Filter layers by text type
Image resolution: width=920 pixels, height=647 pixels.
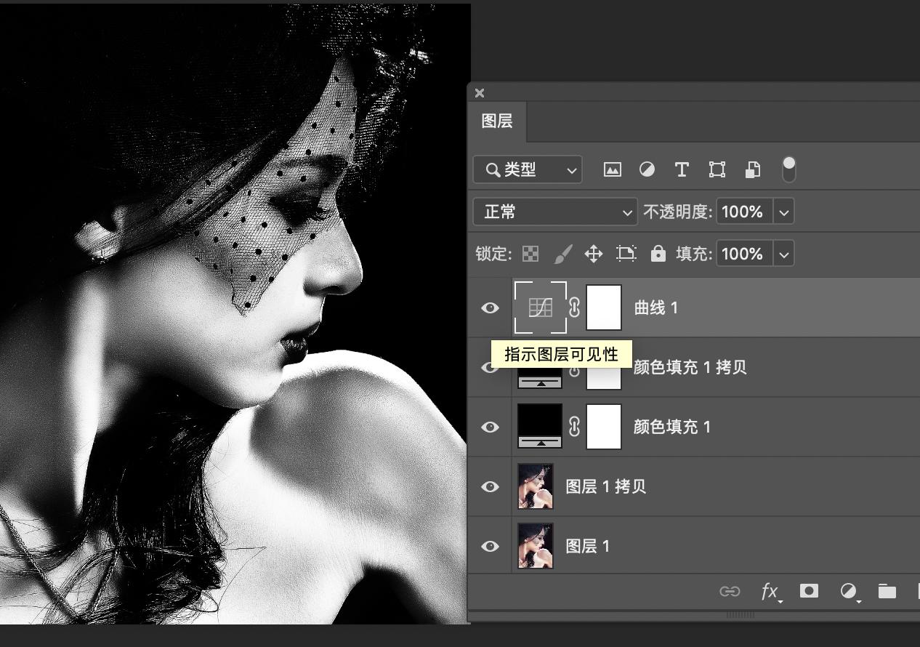click(682, 169)
